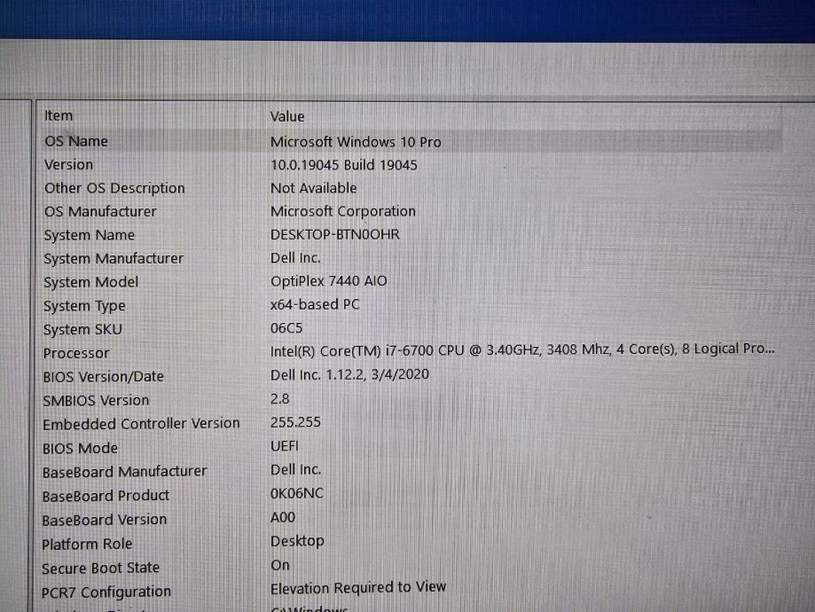Viewport: 815px width, 612px height.
Task: Select the Processor row label
Action: click(x=76, y=353)
